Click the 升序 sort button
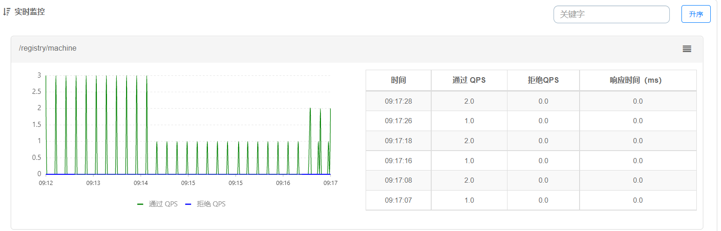The height and width of the screenshot is (231, 721). [x=696, y=14]
